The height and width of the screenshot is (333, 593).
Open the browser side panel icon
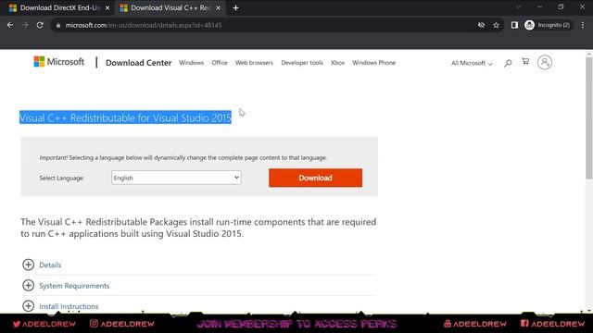514,25
